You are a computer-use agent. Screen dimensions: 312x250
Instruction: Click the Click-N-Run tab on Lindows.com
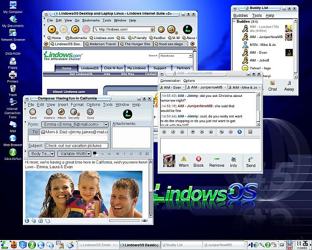(113, 68)
